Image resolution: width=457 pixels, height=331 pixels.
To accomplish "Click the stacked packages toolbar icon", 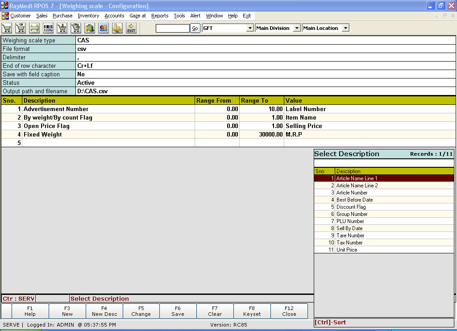I will (x=117, y=28).
